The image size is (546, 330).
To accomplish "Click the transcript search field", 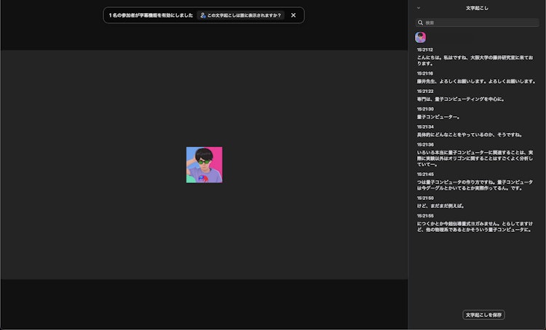I will pyautogui.click(x=480, y=23).
